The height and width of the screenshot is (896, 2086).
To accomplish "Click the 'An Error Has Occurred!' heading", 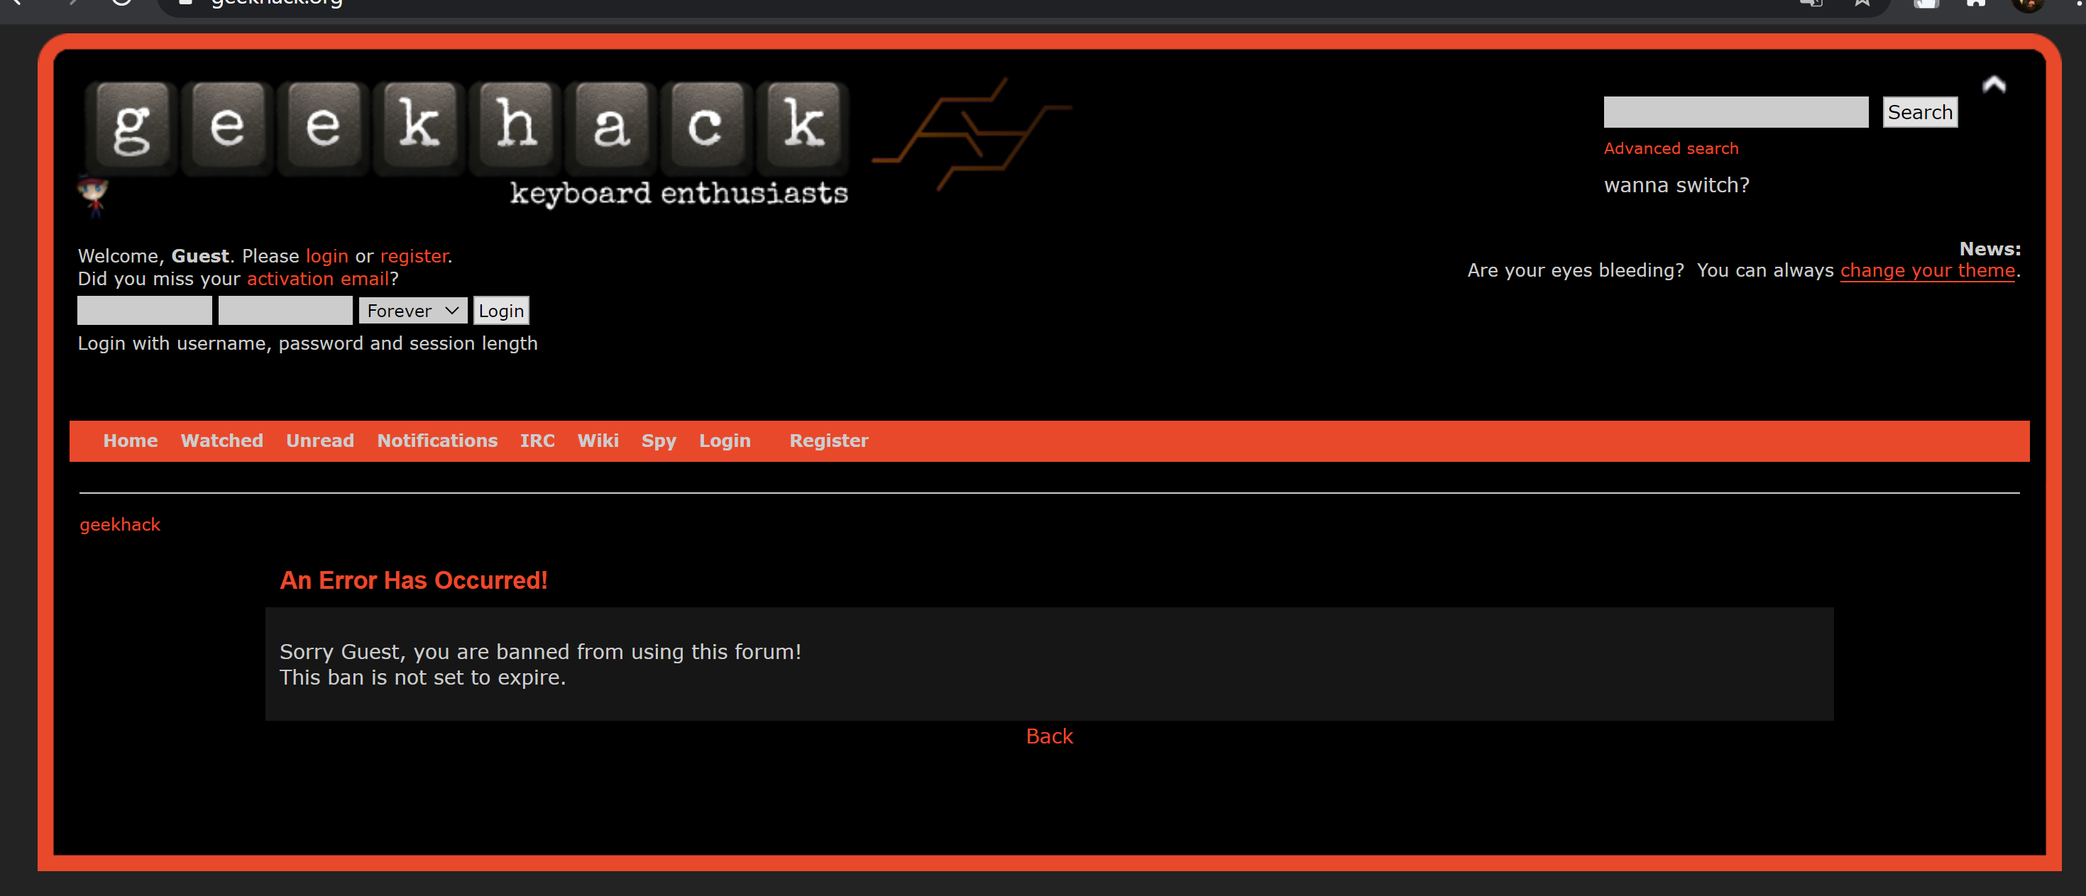I will [x=414, y=580].
